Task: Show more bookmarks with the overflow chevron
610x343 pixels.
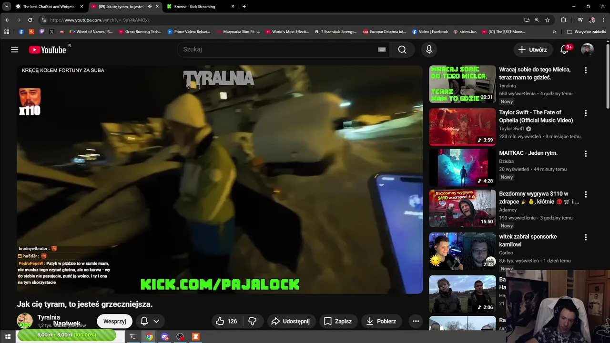Action: [x=554, y=32]
